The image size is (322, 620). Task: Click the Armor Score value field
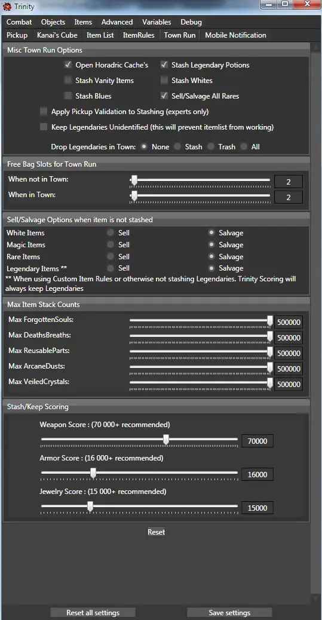[257, 475]
